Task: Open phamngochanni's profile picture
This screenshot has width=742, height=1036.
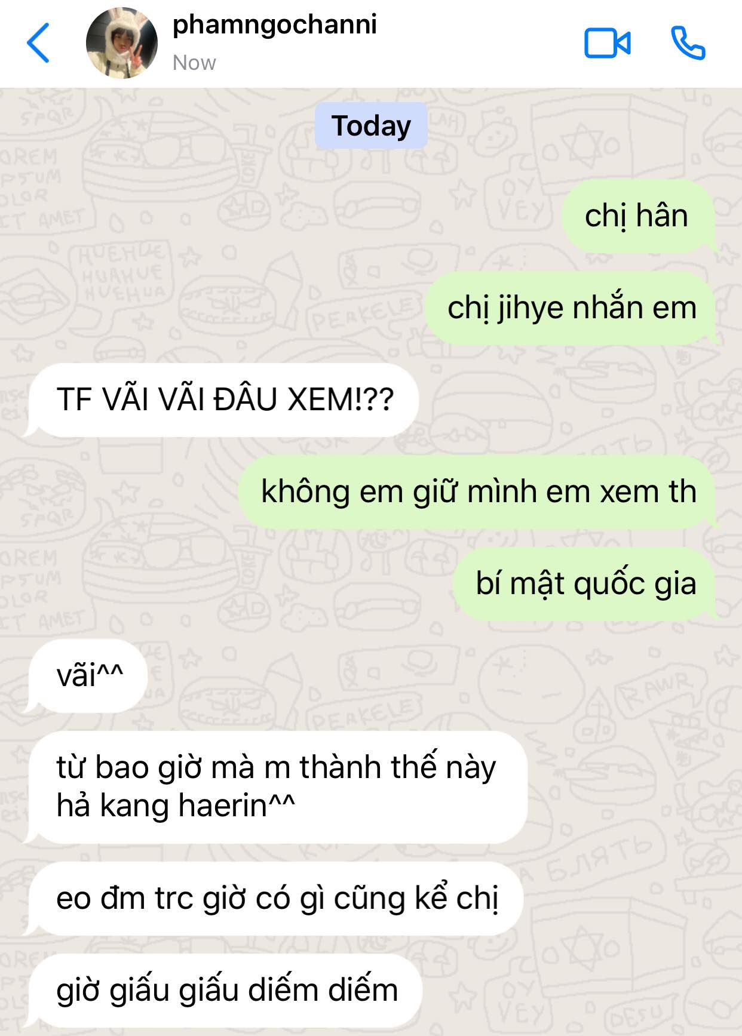Action: (x=122, y=43)
